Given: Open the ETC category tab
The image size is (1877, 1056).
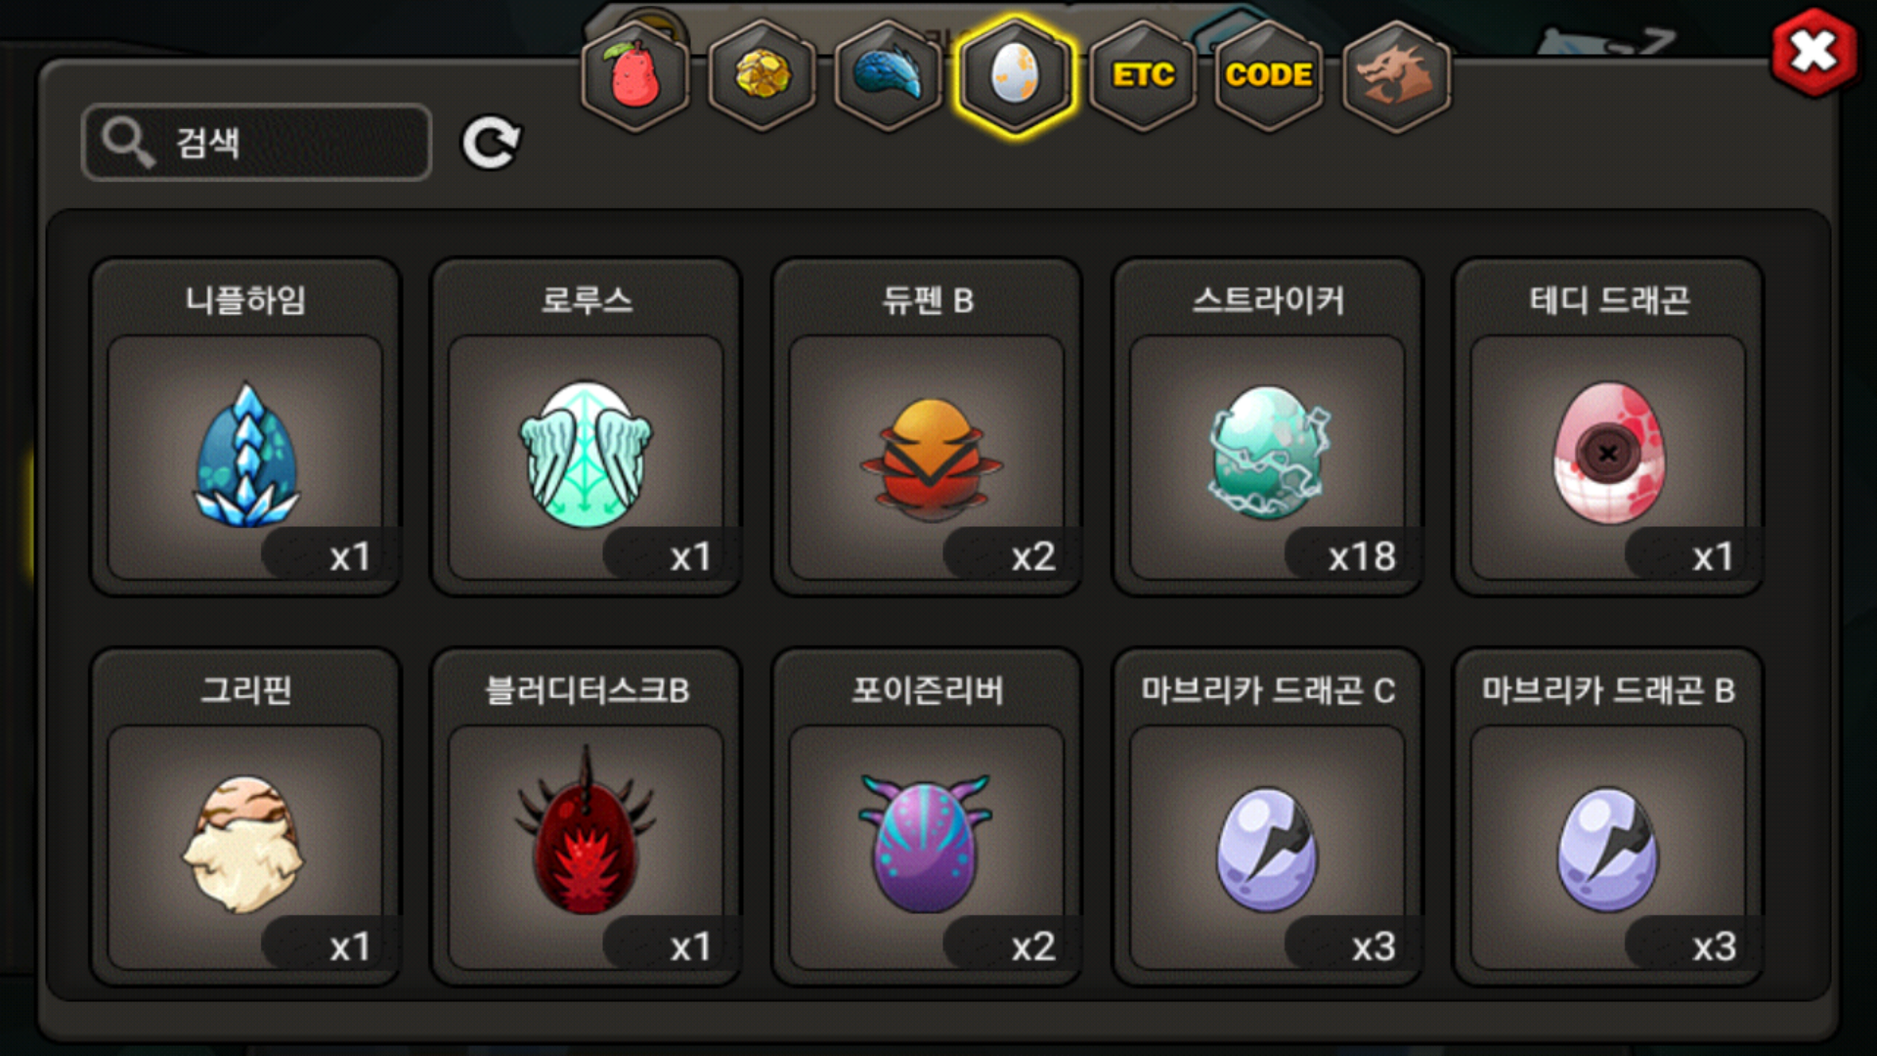Looking at the screenshot, I should click(1143, 75).
